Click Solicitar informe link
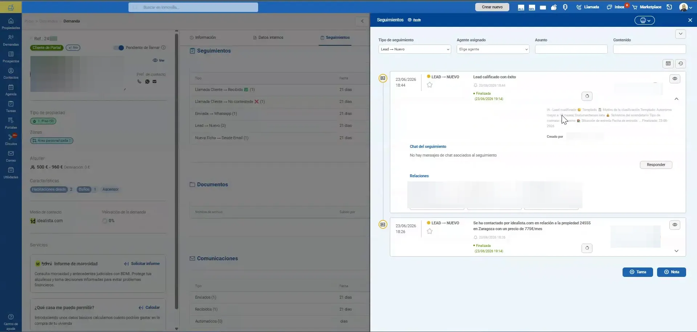Screen dimensions: 697x332 [142, 264]
